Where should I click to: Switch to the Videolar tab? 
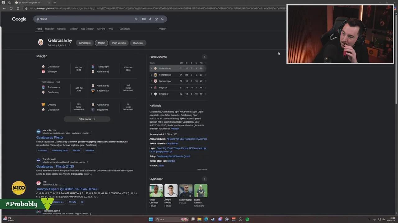click(74, 29)
